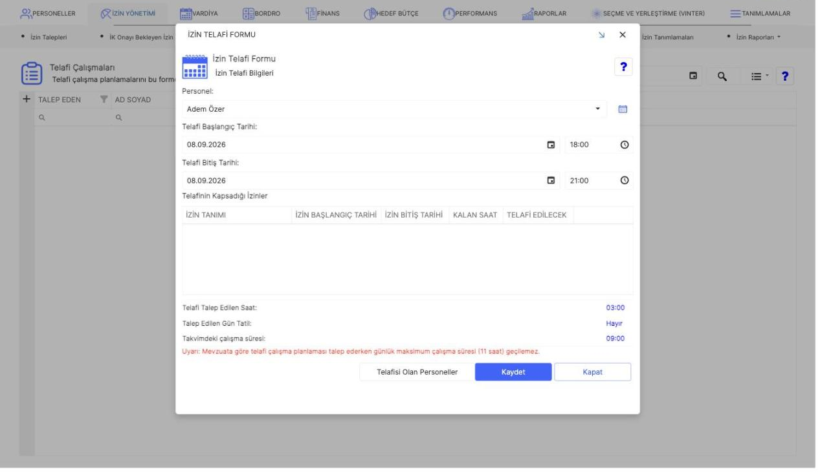Open the İzin Tanımlamaları submenu
The image size is (822, 475).
pyautogui.click(x=667, y=37)
